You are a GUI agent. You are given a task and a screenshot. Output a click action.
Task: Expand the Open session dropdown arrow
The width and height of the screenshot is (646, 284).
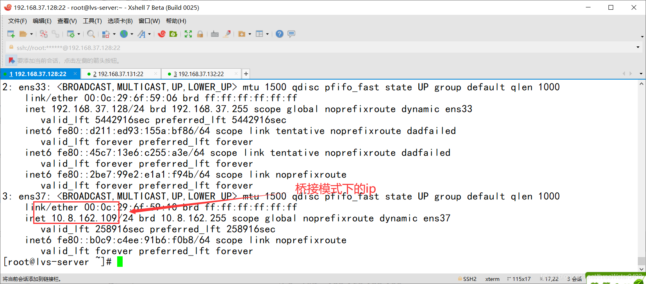31,34
